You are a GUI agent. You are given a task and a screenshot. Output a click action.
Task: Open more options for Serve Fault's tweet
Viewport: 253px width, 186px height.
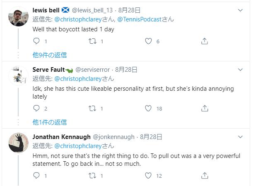(241, 70)
